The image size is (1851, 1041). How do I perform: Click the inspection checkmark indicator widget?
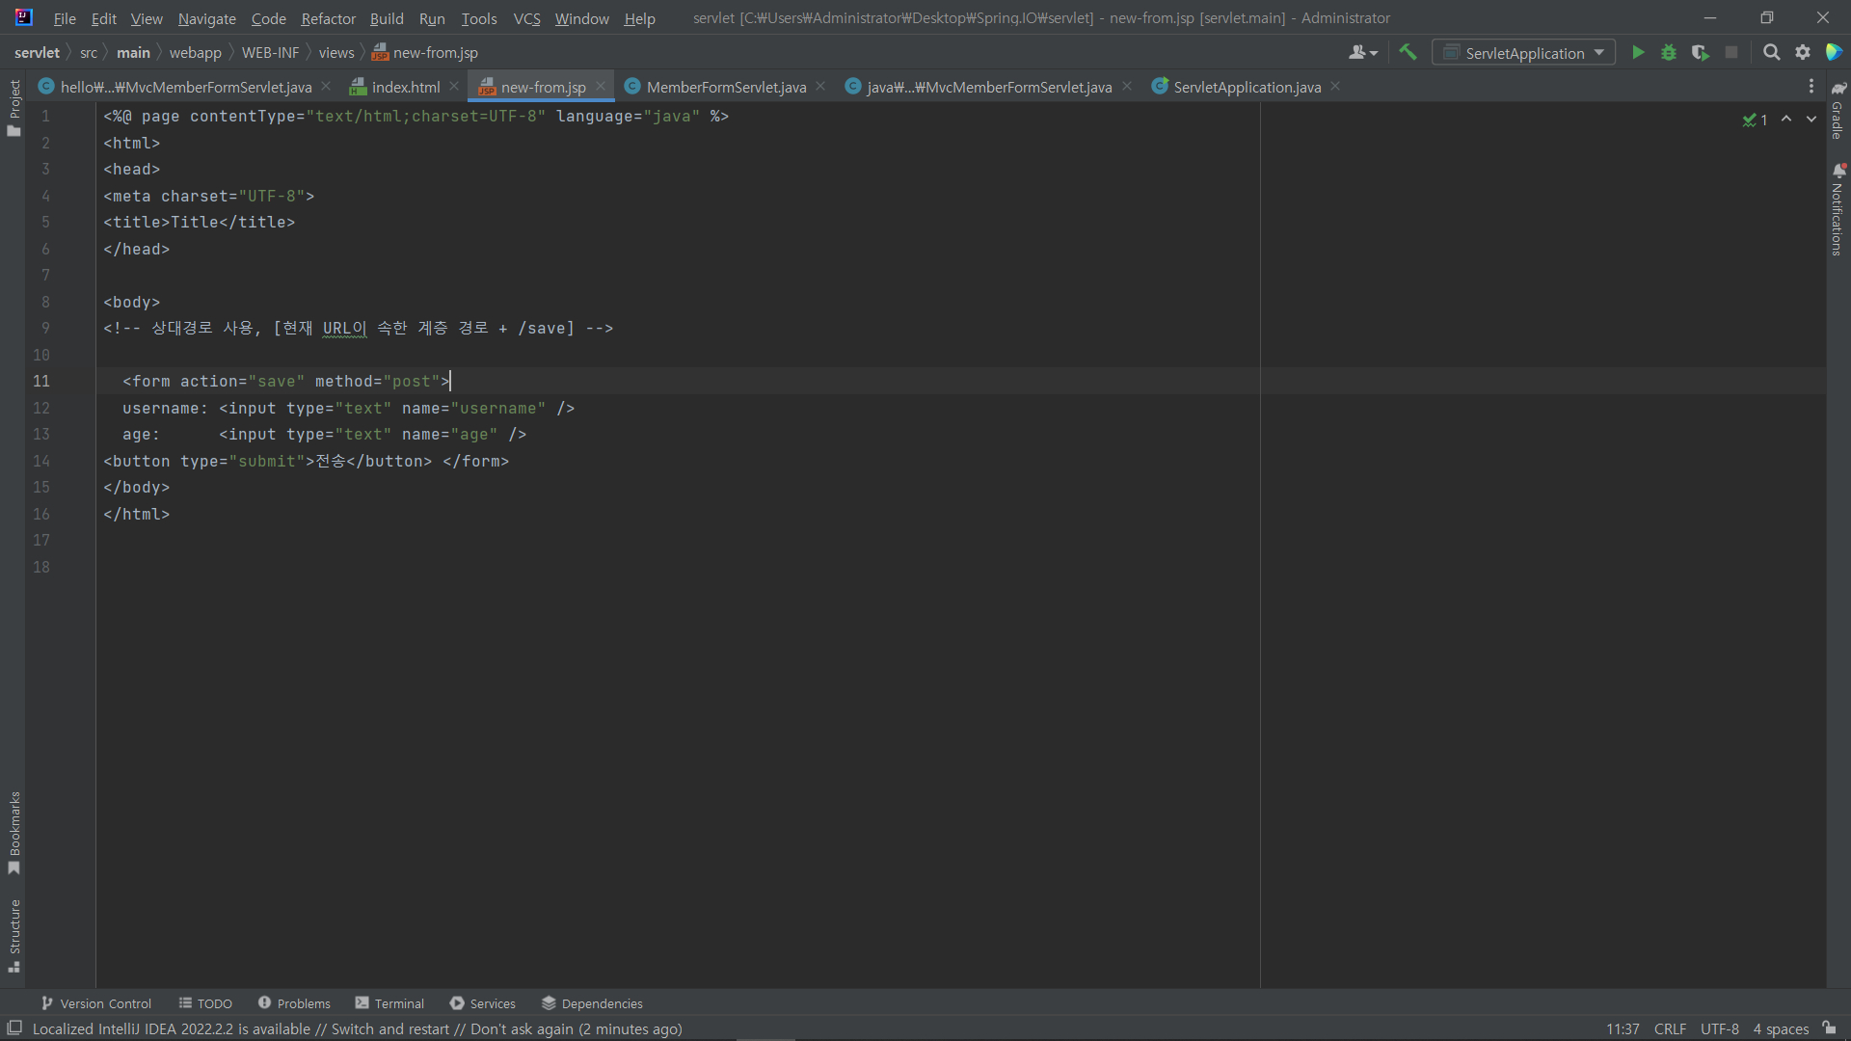pyautogui.click(x=1755, y=120)
